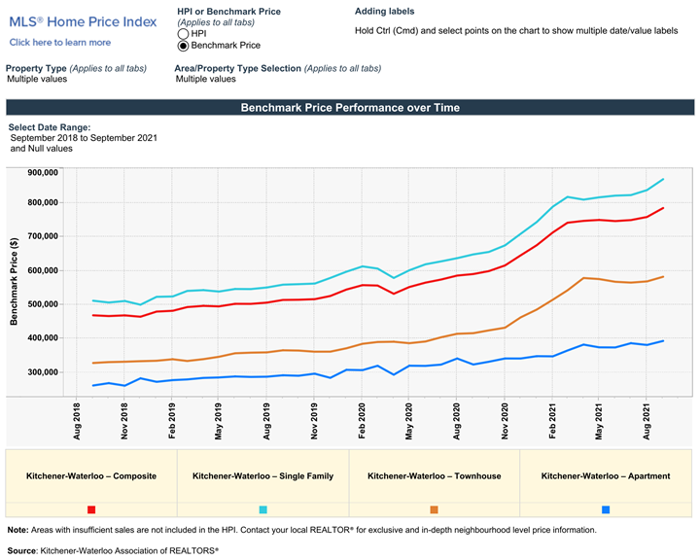
Task: Click the 'Select Date Range:' label
Action: coord(50,127)
